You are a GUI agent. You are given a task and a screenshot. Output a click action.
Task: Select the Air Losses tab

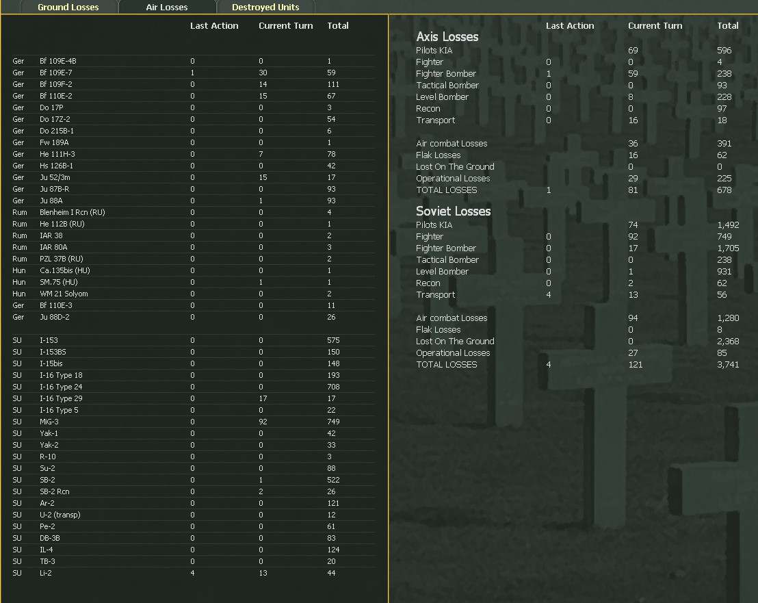(x=166, y=7)
